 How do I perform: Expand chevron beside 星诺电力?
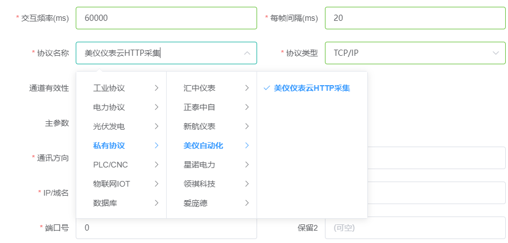247,165
